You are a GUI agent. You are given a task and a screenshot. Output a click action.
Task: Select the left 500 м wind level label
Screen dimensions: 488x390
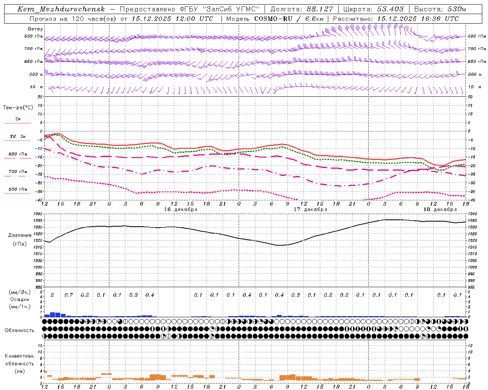[x=36, y=74]
